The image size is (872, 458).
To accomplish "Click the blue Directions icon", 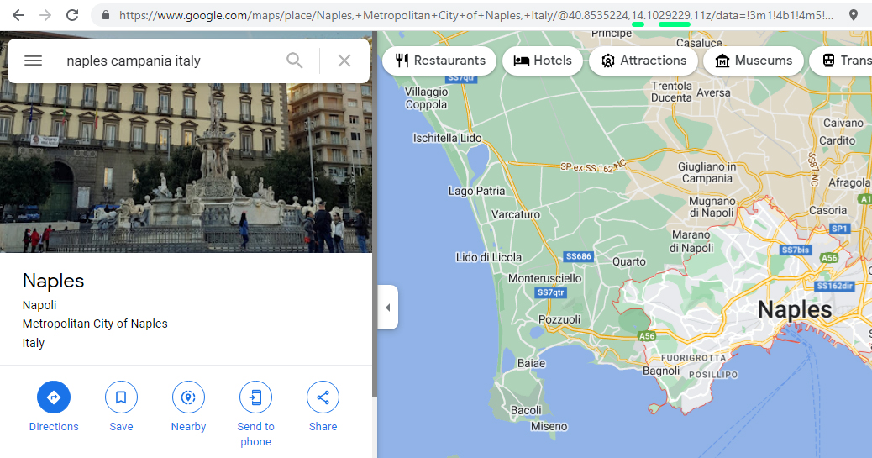I will tap(54, 397).
